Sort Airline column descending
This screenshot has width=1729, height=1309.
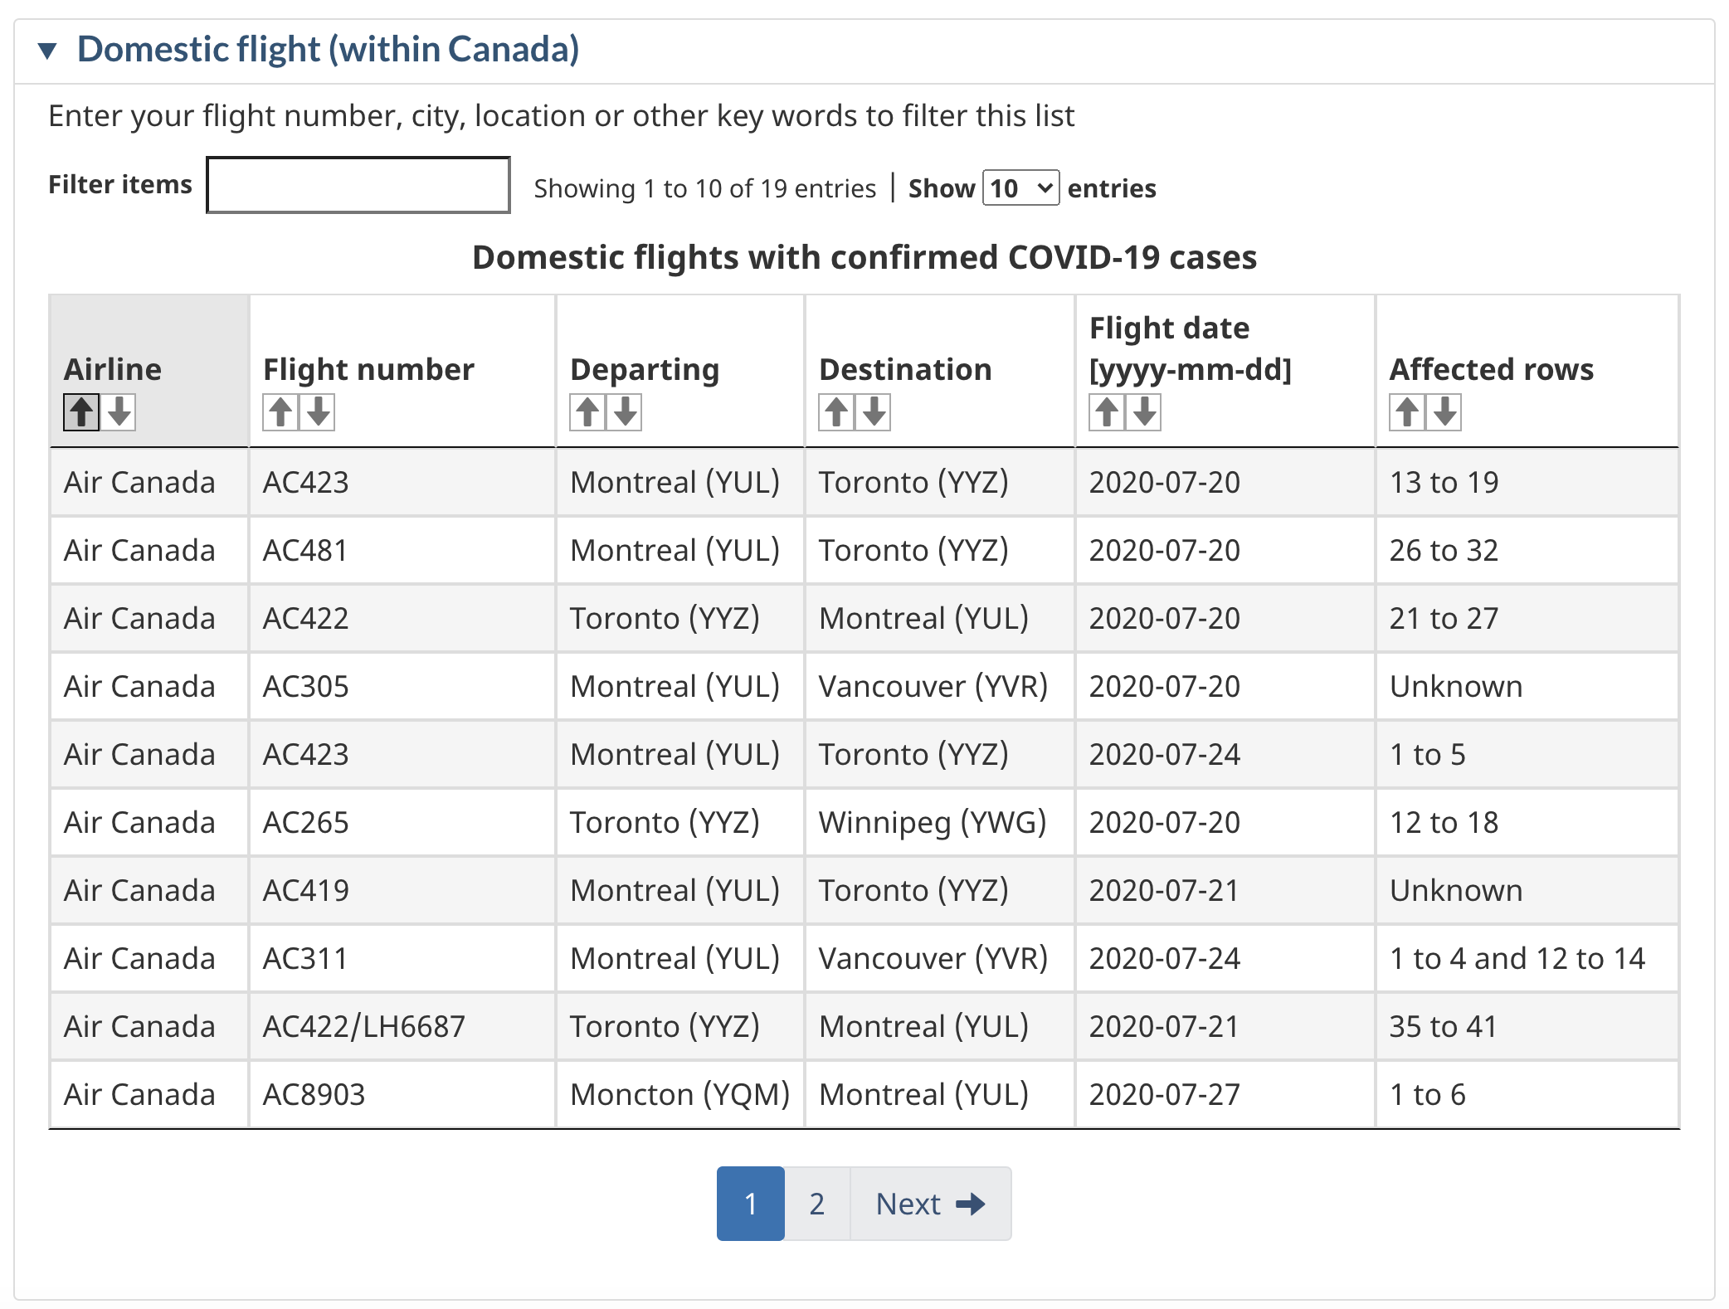[x=119, y=412]
